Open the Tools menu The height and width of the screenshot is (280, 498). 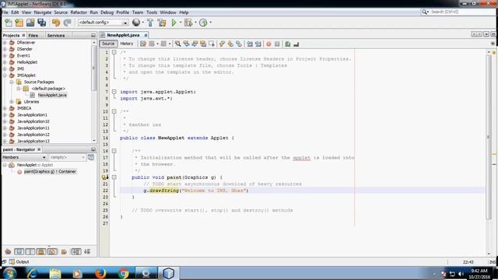[152, 12]
